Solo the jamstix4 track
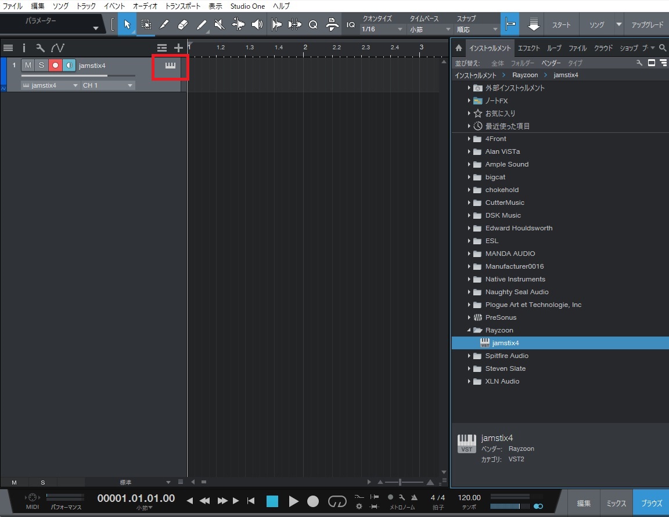This screenshot has width=669, height=517. (x=41, y=66)
